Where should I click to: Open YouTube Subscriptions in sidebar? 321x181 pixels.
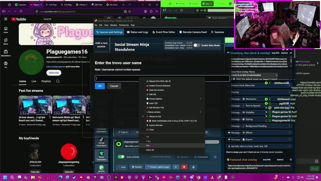pos(6,53)
